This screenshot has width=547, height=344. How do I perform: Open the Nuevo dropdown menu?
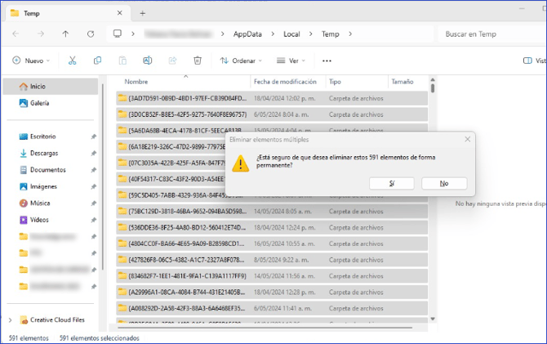31,60
